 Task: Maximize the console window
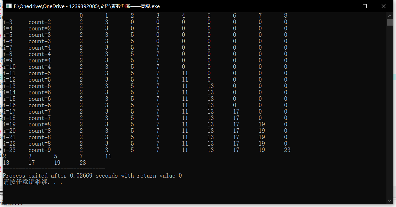[365, 6]
